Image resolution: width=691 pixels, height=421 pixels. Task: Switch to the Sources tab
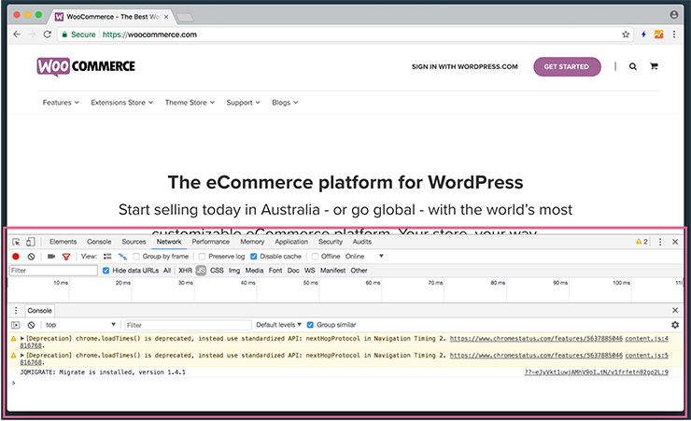134,242
